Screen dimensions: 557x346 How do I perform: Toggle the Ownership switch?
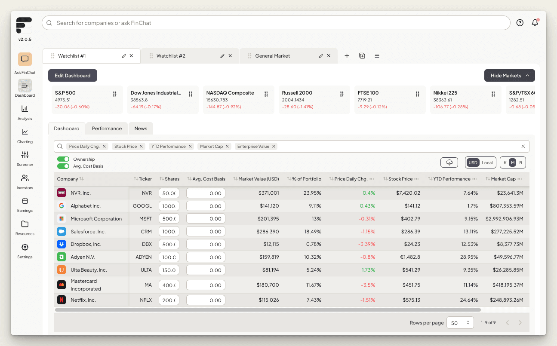[63, 159]
